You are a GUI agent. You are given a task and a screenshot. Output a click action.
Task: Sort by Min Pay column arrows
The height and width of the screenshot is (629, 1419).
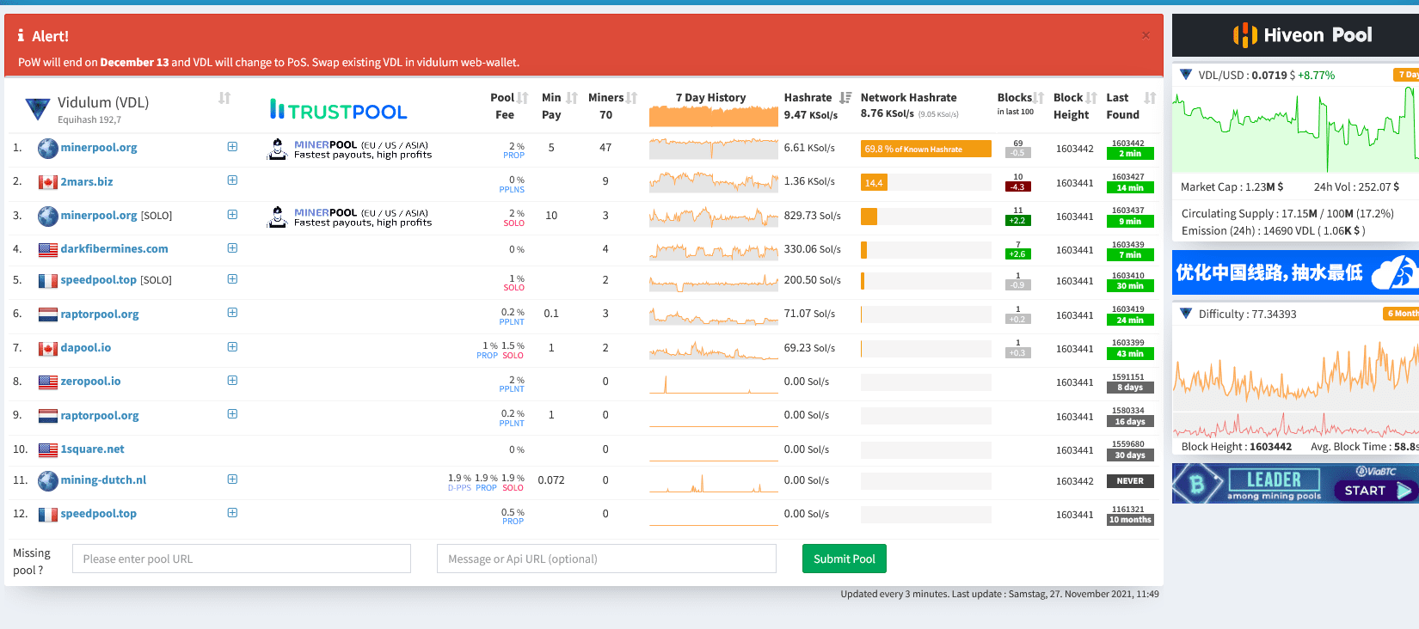coord(572,98)
